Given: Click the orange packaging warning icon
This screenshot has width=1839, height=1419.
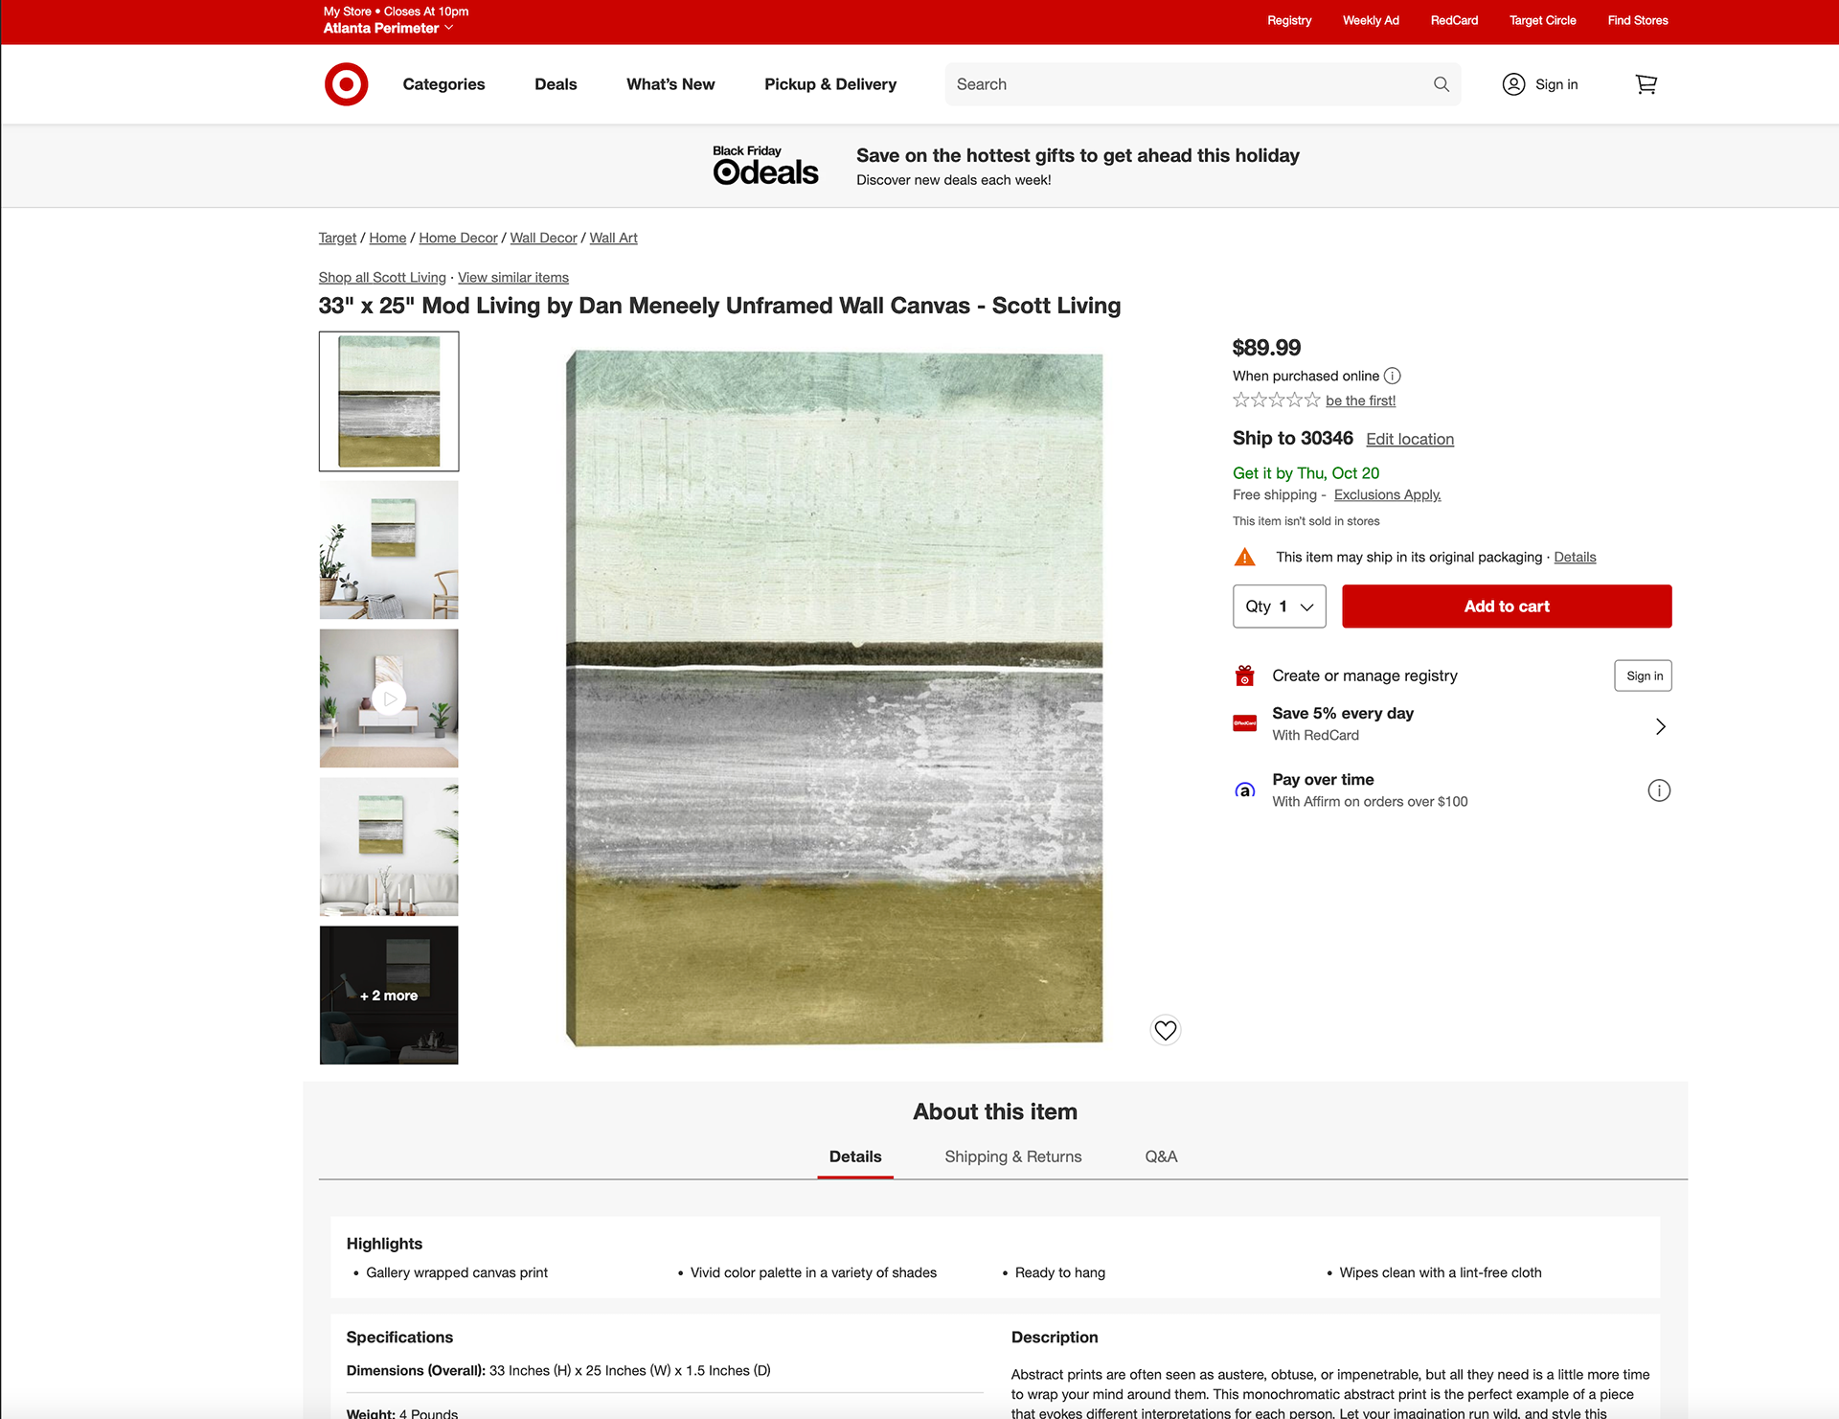Looking at the screenshot, I should (1245, 557).
